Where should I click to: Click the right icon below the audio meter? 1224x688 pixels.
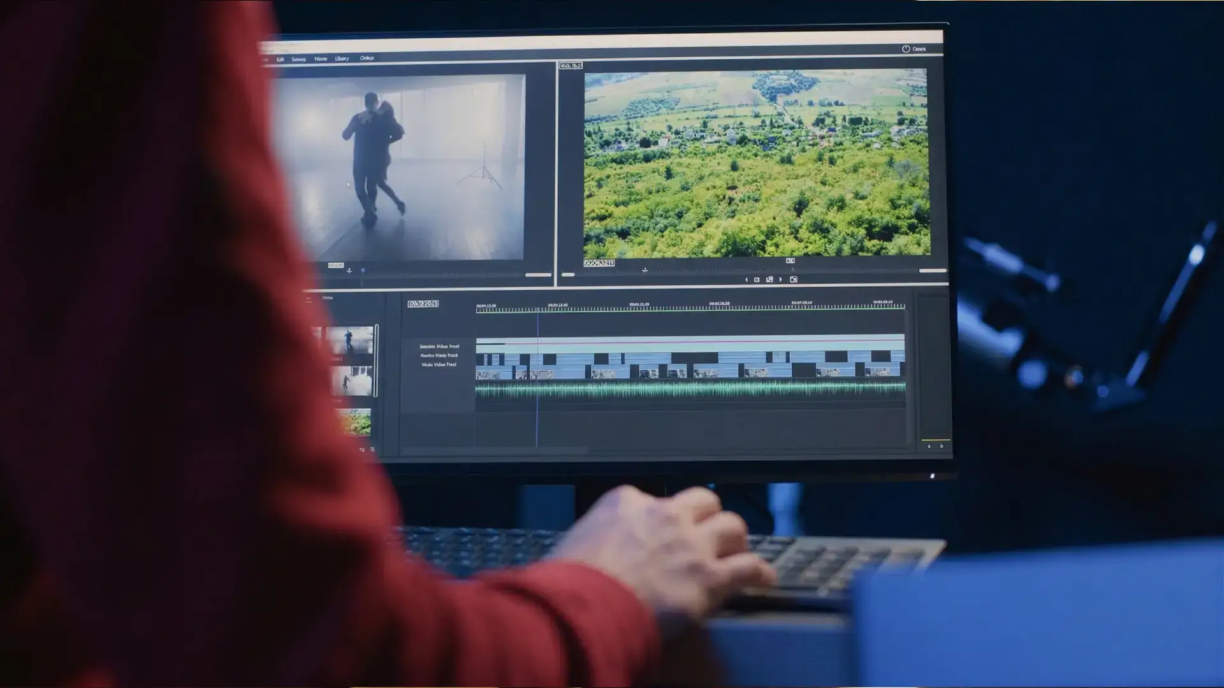tap(942, 446)
